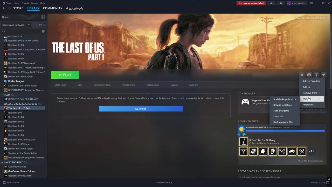
Task: Launch Big Picture mode monitor icon
Action: click(311, 3)
